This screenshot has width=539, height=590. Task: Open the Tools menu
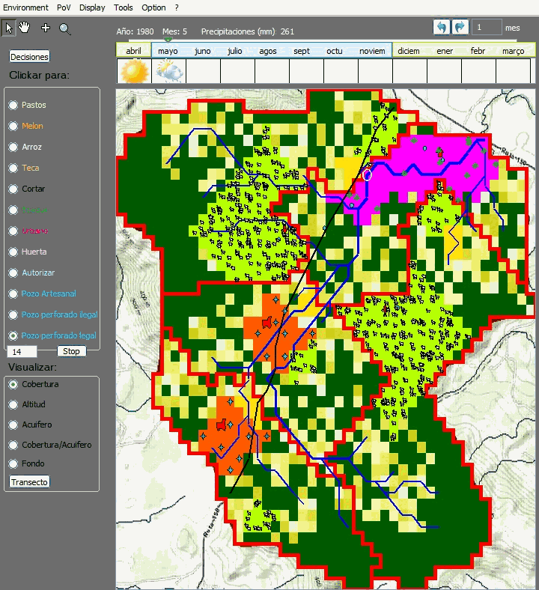[124, 7]
